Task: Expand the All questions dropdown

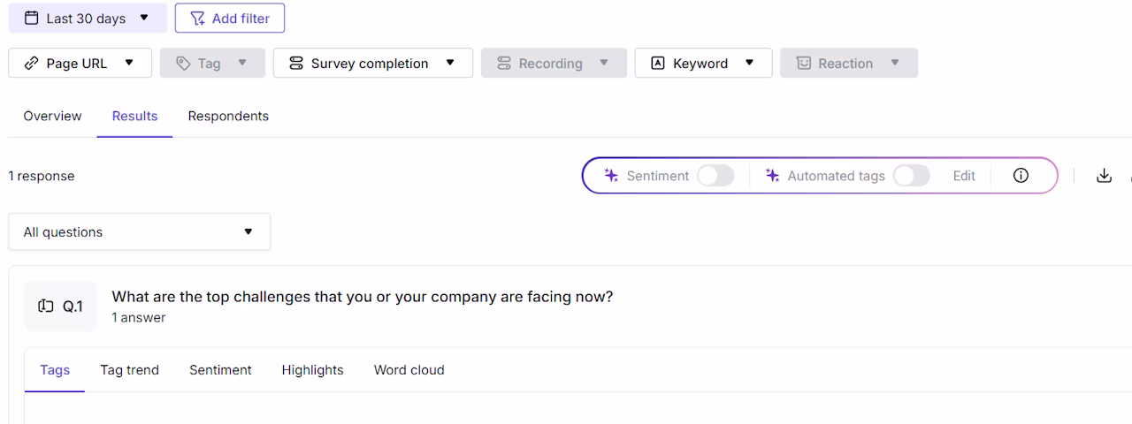Action: 140,231
